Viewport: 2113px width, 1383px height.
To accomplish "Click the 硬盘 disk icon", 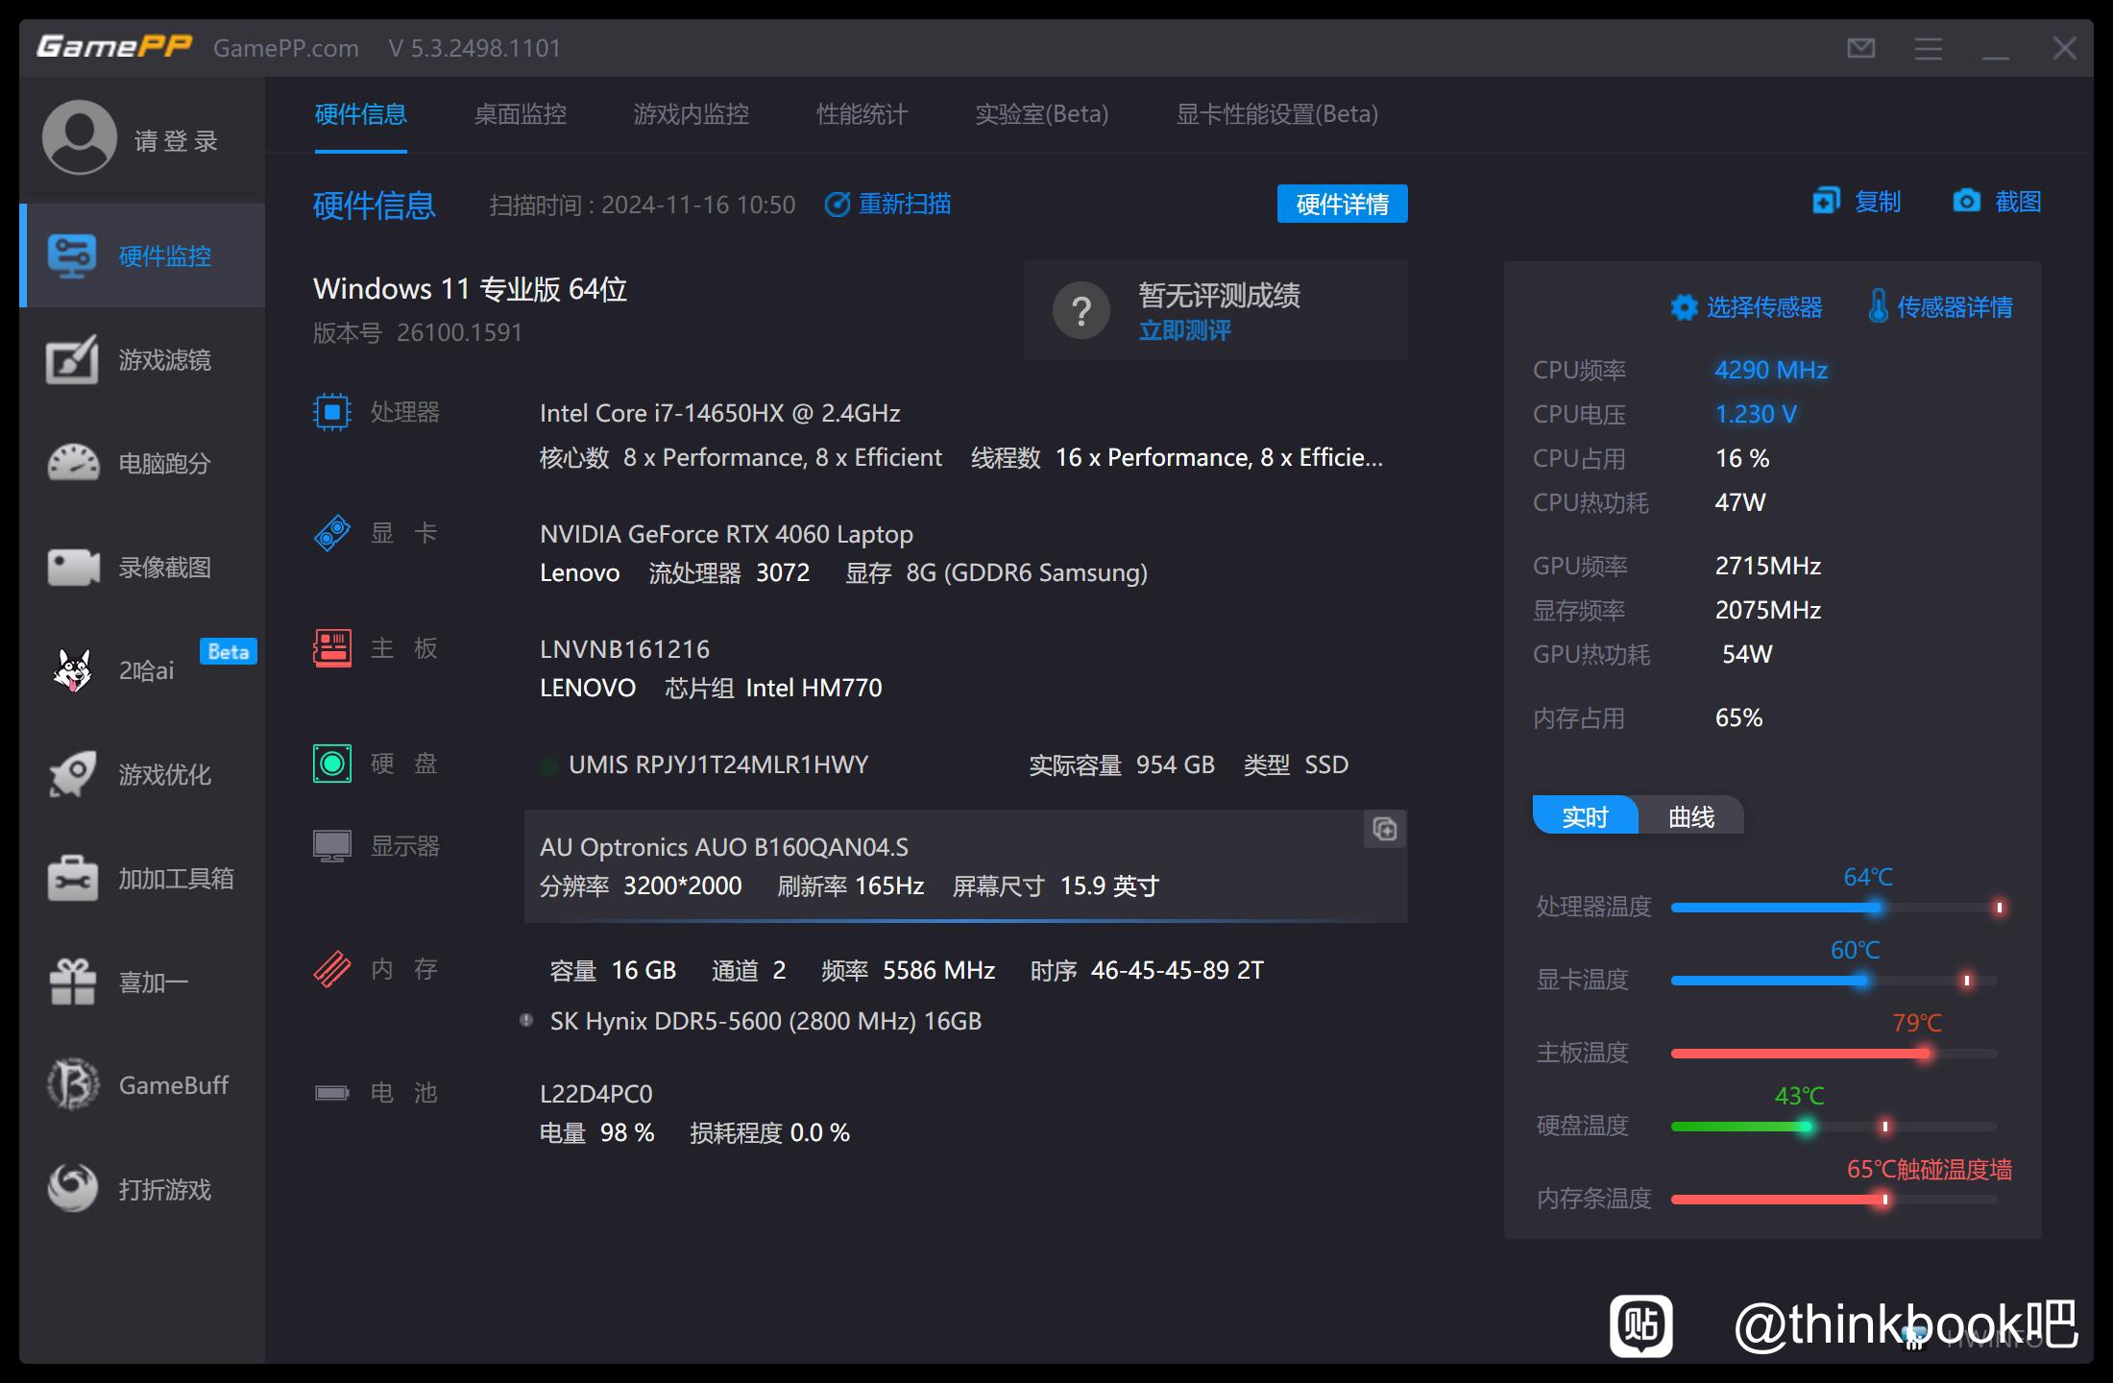I will [332, 764].
